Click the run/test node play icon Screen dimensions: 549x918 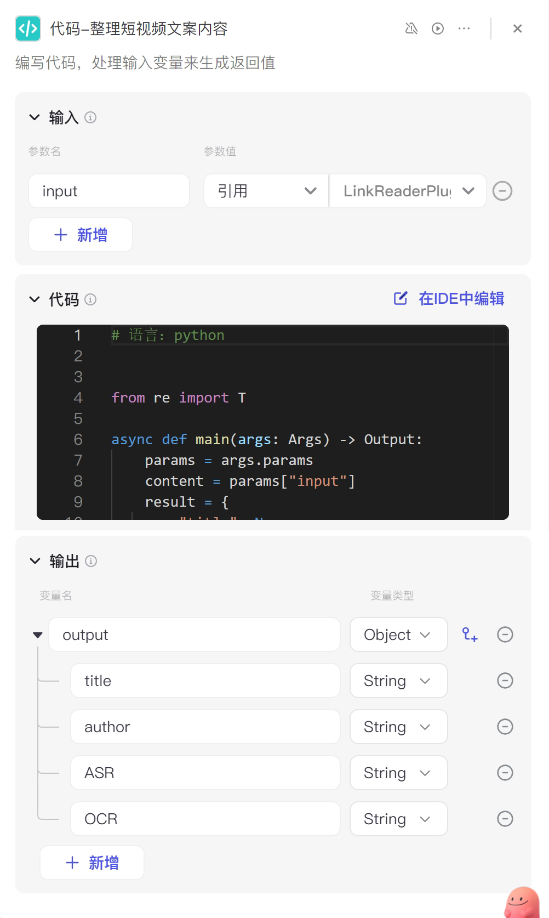pyautogui.click(x=438, y=29)
